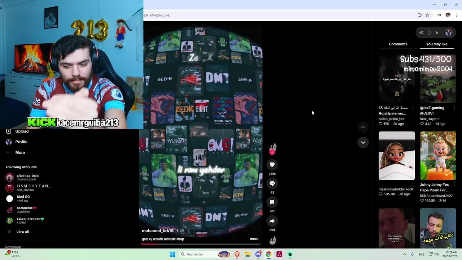Expand the video caption with more
Viewport: 462px width, 260px height.
(x=254, y=239)
